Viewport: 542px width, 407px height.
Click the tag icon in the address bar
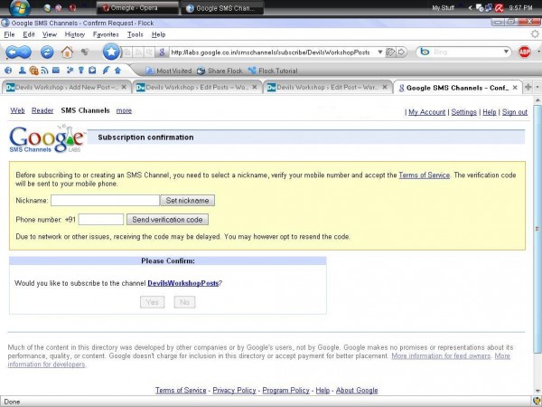[390, 52]
